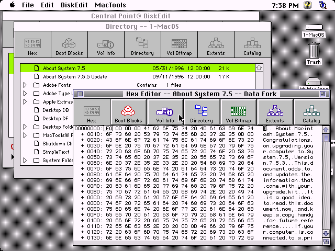Expand the System Folder triangle

pos(25,161)
